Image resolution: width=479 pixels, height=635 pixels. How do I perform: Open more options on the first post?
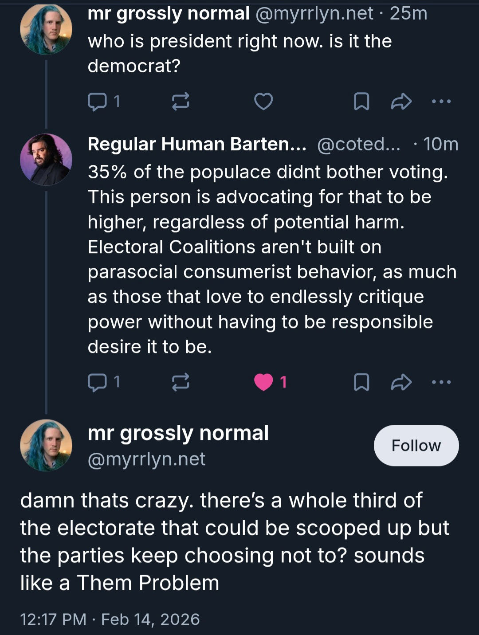[x=441, y=102]
